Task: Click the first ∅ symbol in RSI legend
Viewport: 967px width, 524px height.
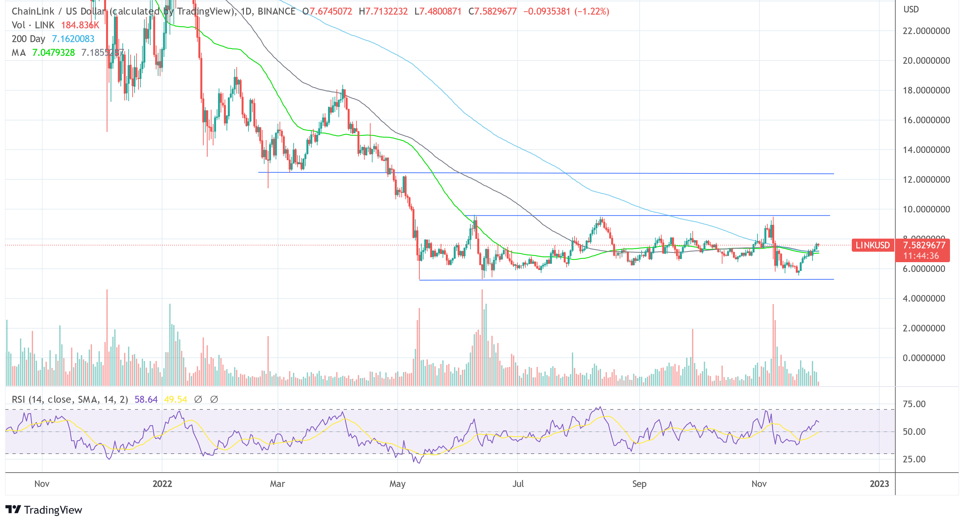Action: pyautogui.click(x=198, y=399)
